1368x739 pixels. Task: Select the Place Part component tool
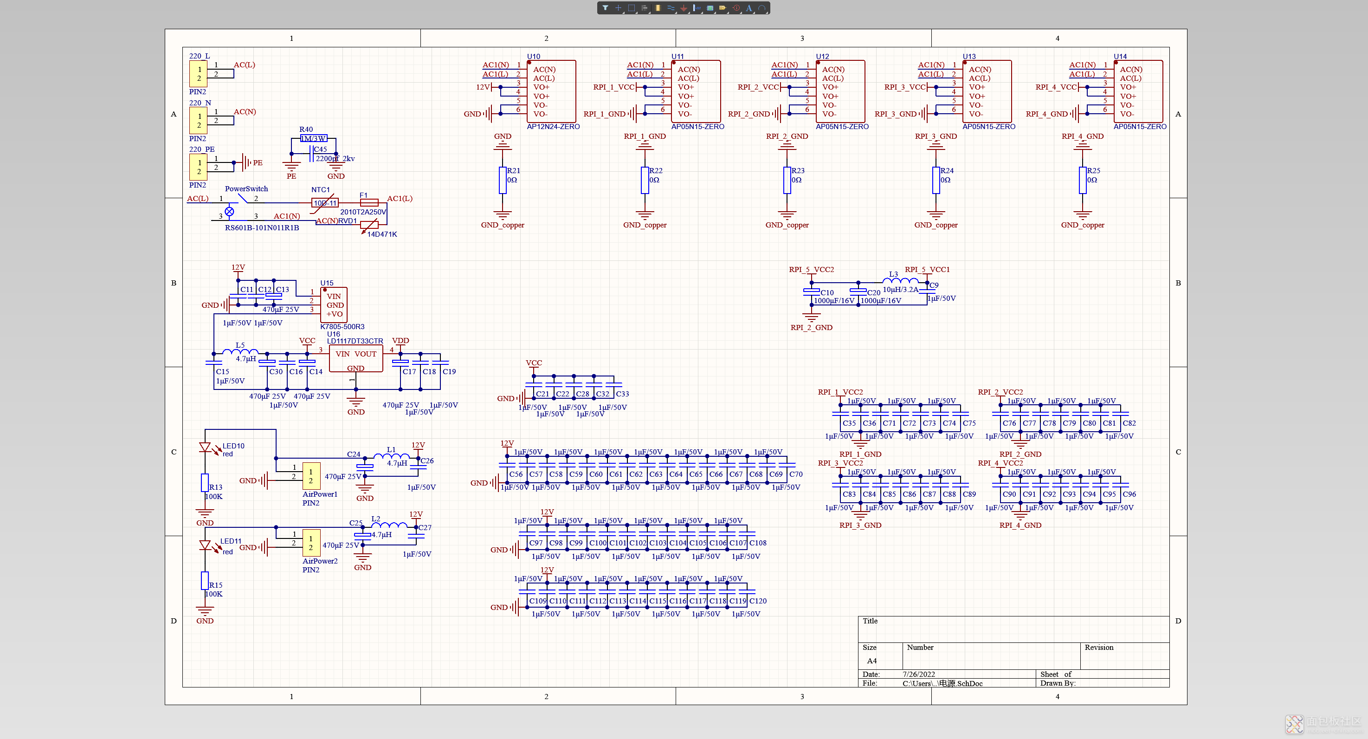coord(658,8)
